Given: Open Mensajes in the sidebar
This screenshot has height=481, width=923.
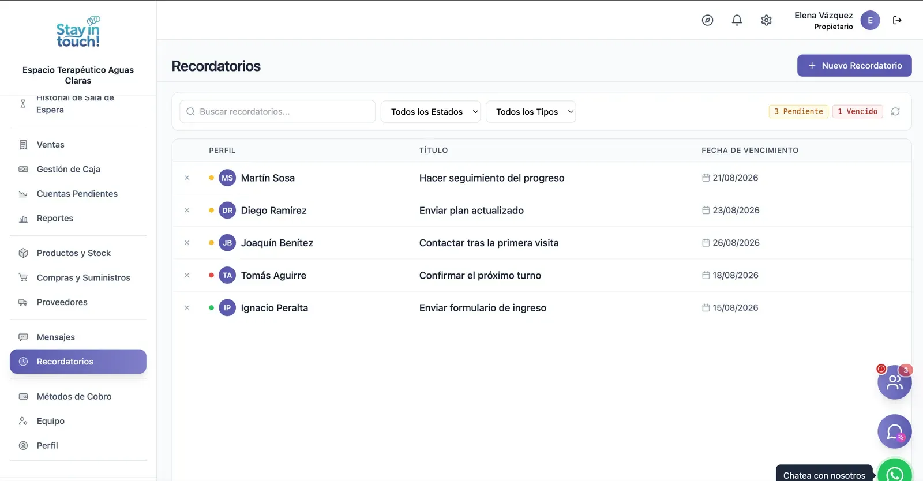Looking at the screenshot, I should click(x=78, y=337).
